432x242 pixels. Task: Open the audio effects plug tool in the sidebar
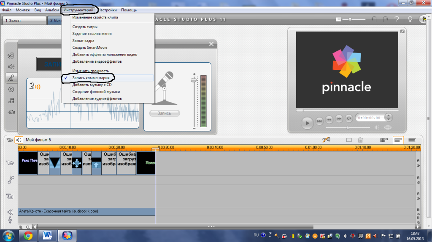pos(11,112)
